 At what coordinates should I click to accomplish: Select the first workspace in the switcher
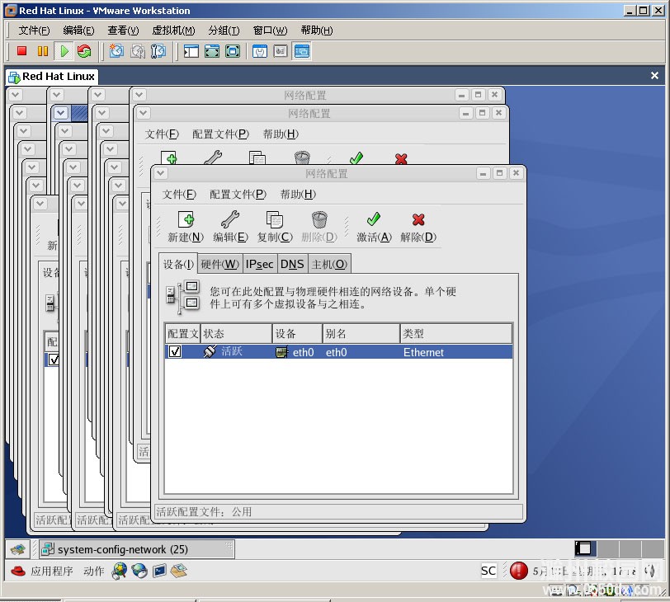click(585, 548)
